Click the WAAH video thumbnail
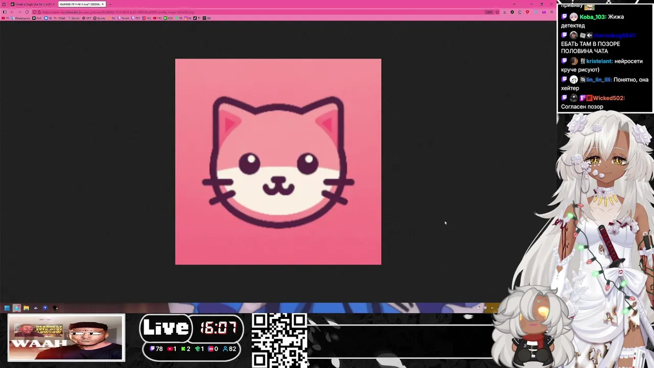The image size is (654, 368). [x=66, y=338]
